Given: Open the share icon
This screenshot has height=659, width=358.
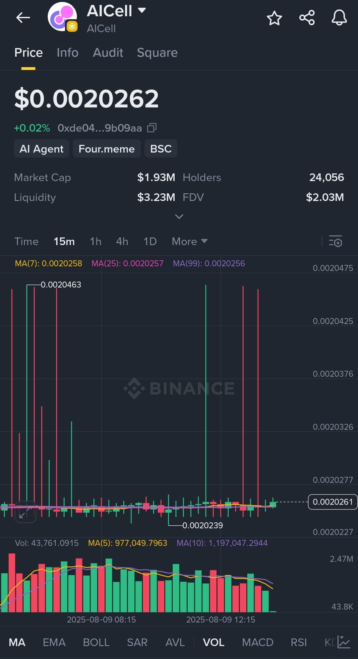Looking at the screenshot, I should (x=307, y=18).
